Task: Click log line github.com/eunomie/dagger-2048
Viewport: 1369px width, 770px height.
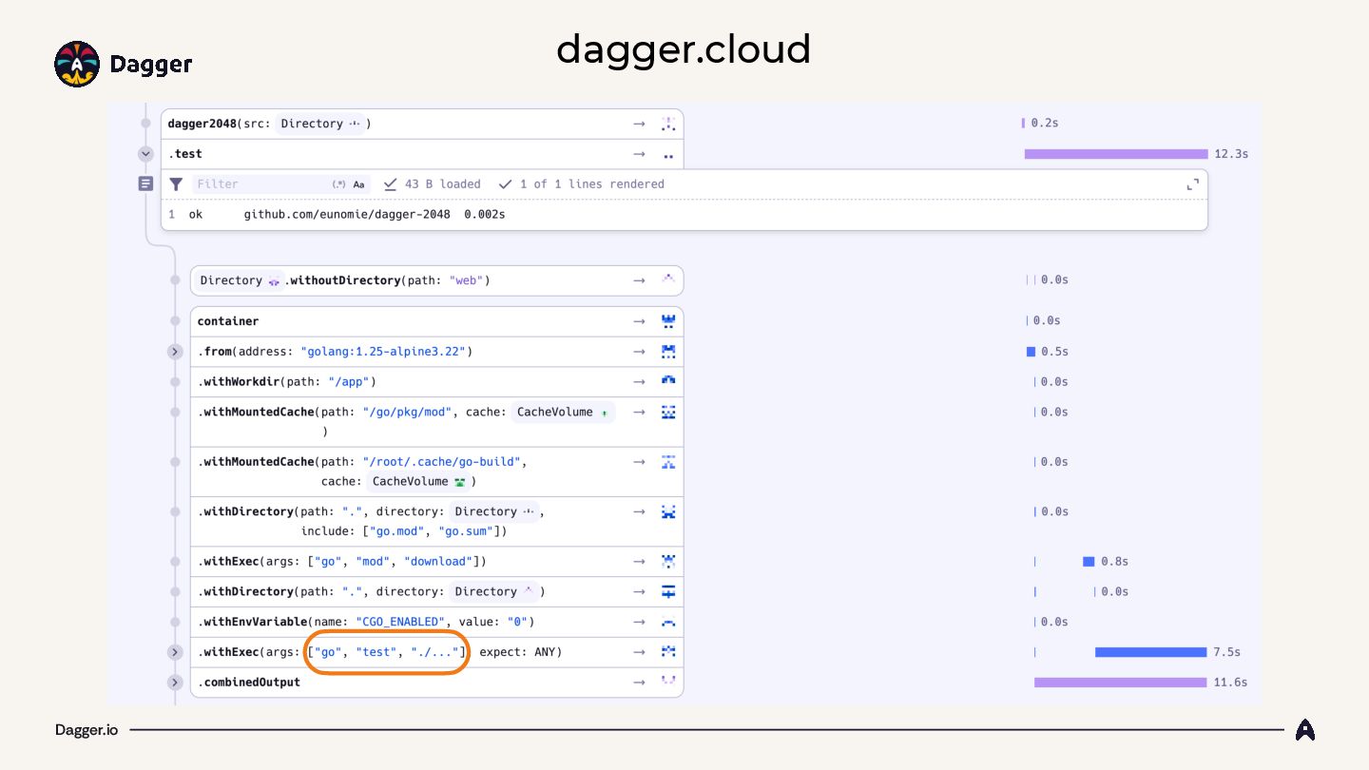Action: coord(347,215)
